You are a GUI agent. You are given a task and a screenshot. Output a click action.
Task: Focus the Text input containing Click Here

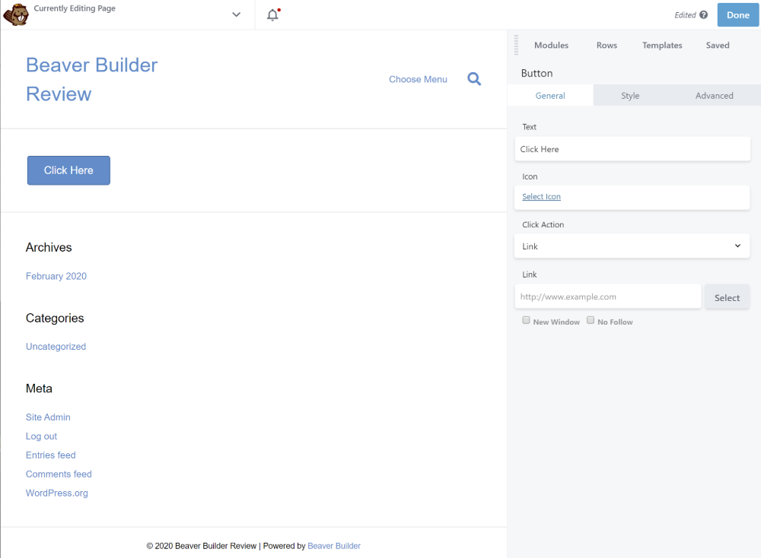(x=632, y=149)
